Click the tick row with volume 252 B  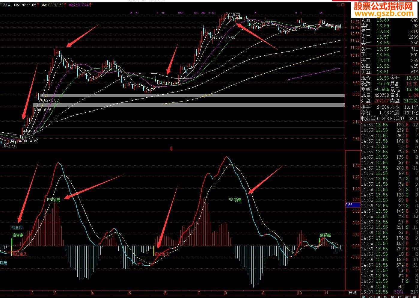point(390,249)
